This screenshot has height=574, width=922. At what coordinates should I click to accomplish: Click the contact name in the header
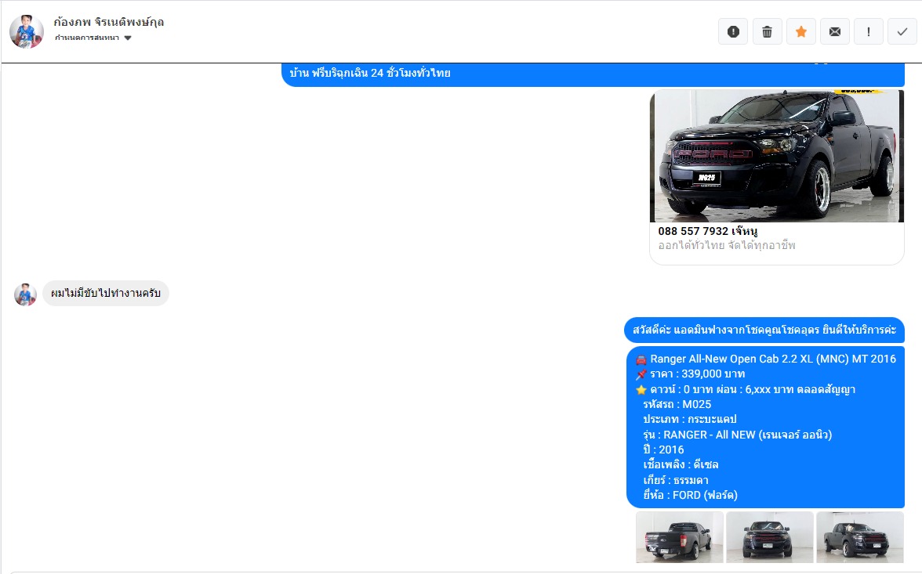pyautogui.click(x=109, y=22)
